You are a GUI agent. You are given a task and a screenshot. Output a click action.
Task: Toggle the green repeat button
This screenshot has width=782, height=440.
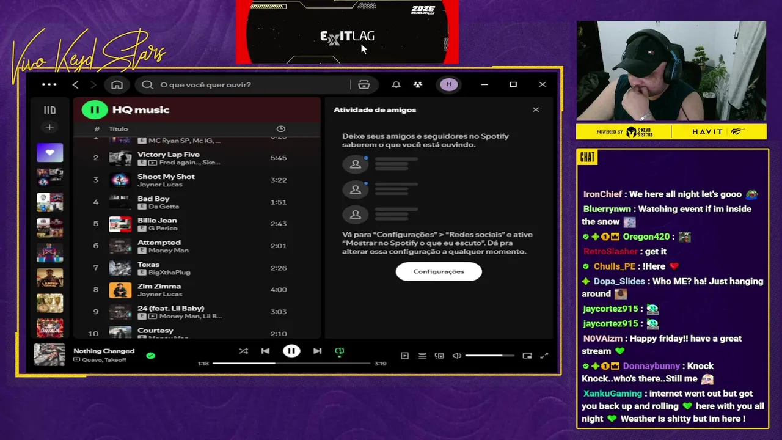340,351
